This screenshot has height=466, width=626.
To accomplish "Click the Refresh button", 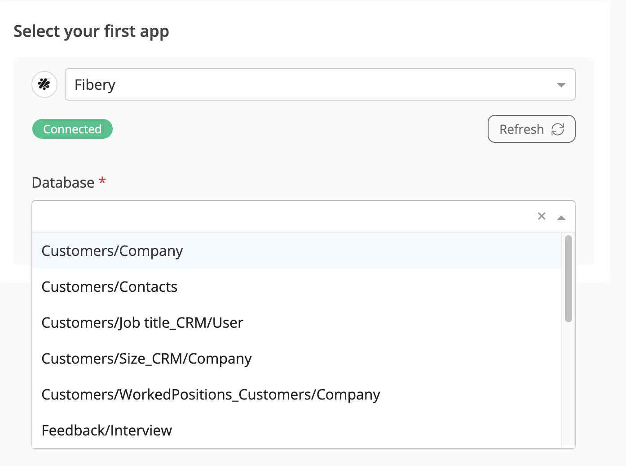I will [531, 129].
